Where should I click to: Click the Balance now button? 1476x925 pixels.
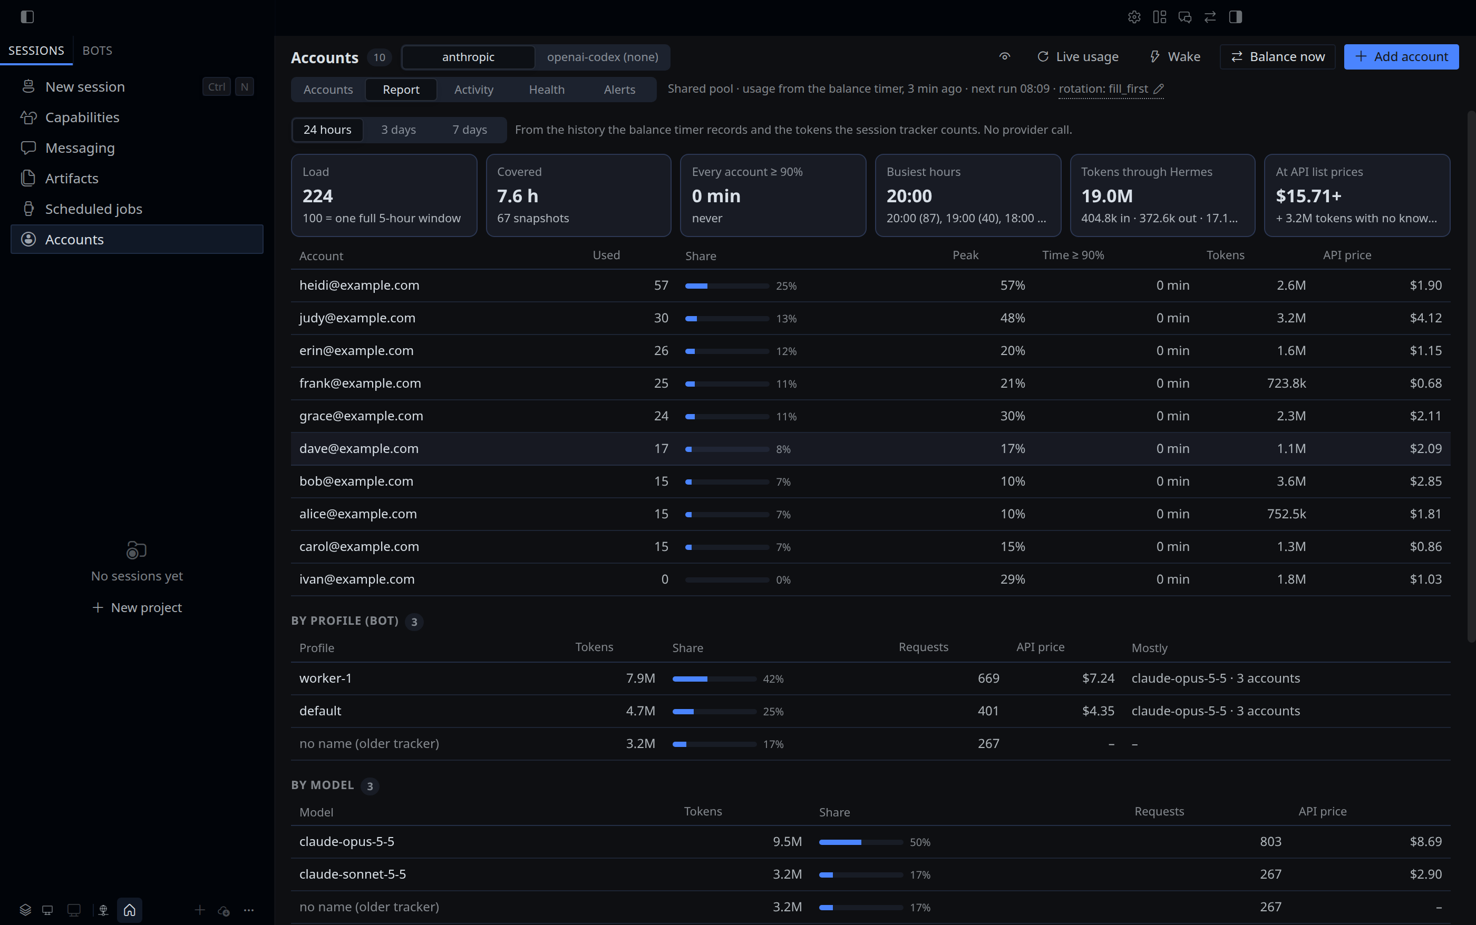(1278, 57)
